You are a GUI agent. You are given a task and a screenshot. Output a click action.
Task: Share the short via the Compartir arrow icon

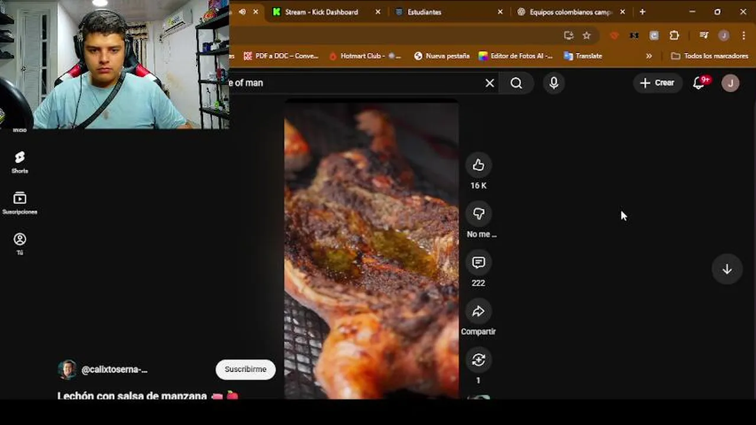point(478,311)
